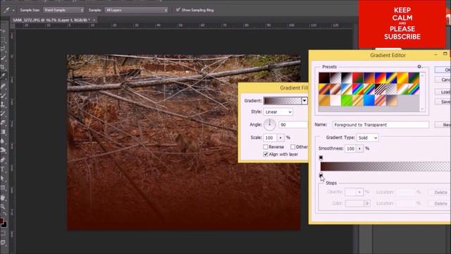The width and height of the screenshot is (451, 254).
Task: Select the Horizontal Type tool
Action: (3, 169)
